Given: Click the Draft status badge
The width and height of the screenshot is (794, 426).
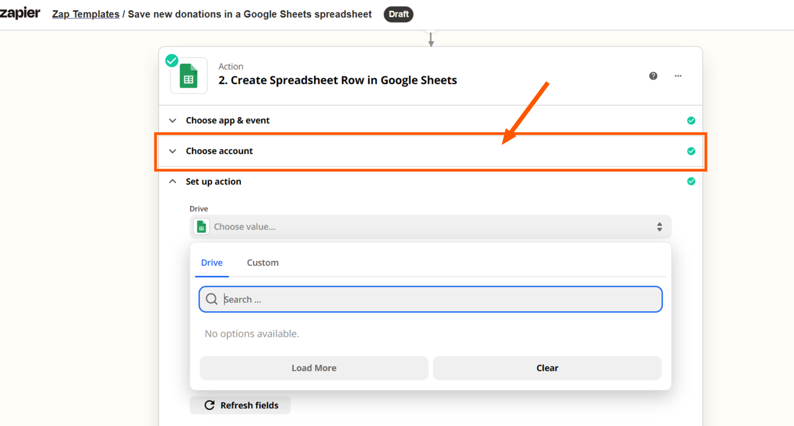Looking at the screenshot, I should [x=399, y=14].
